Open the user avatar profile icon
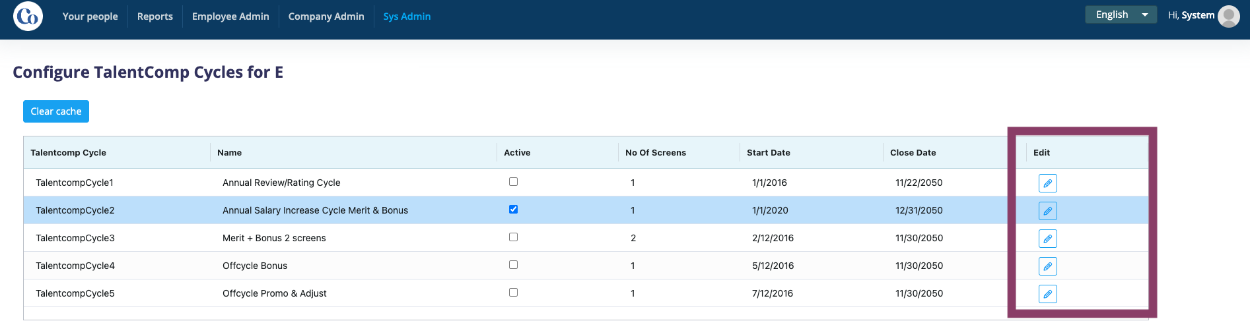1250x321 pixels. [1228, 16]
